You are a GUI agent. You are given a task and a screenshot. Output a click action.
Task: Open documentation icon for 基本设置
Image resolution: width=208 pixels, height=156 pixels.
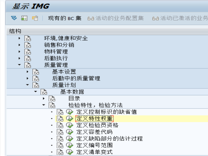36,72
